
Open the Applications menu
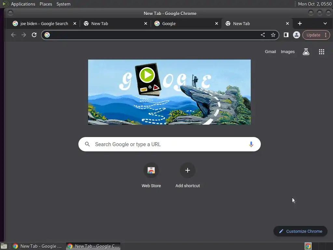pyautogui.click(x=23, y=4)
